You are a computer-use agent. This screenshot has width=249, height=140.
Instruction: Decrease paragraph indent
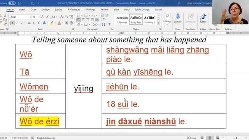(102, 15)
